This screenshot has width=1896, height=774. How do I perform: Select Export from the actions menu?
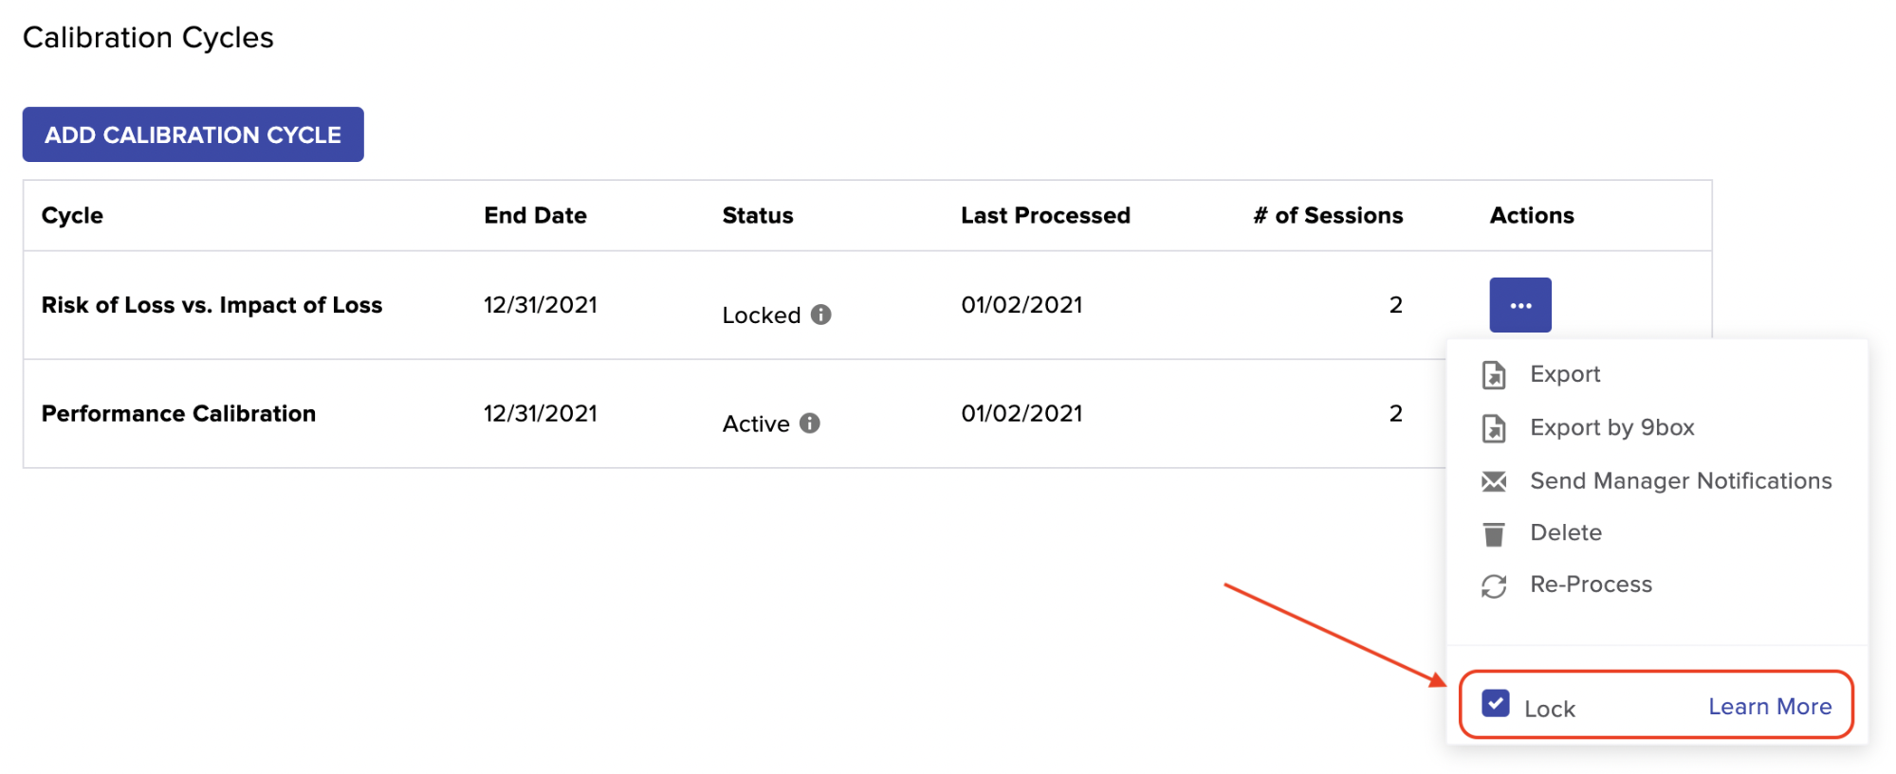(1565, 374)
